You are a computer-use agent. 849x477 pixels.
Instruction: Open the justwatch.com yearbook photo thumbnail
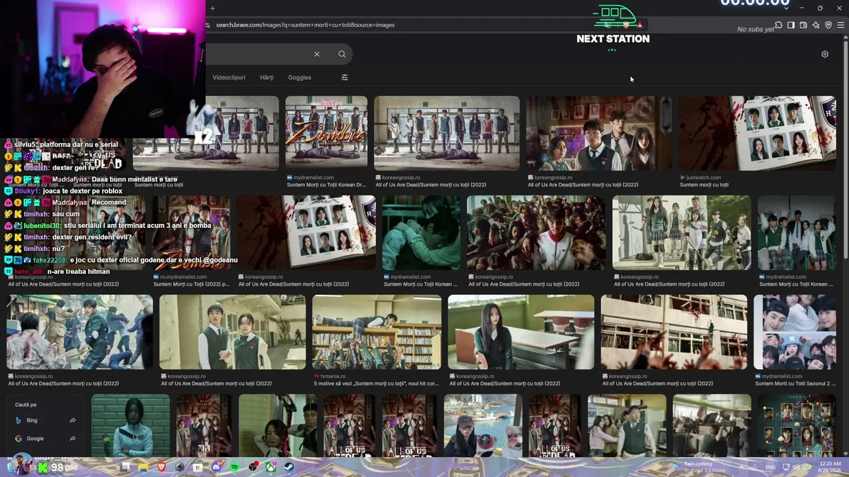pyautogui.click(x=757, y=133)
